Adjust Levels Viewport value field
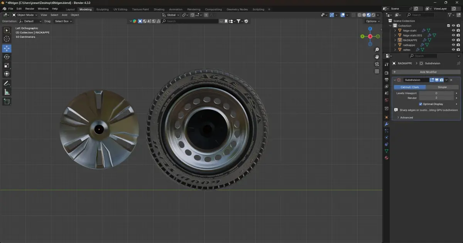463x243 pixels. 436,93
